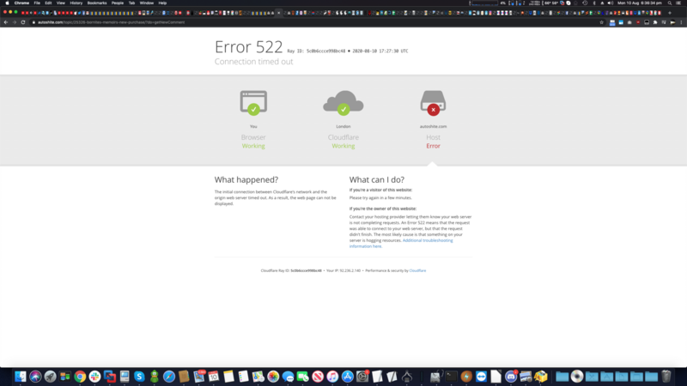The height and width of the screenshot is (386, 687).
Task: Open TeamViewer from the dock
Action: tap(481, 377)
